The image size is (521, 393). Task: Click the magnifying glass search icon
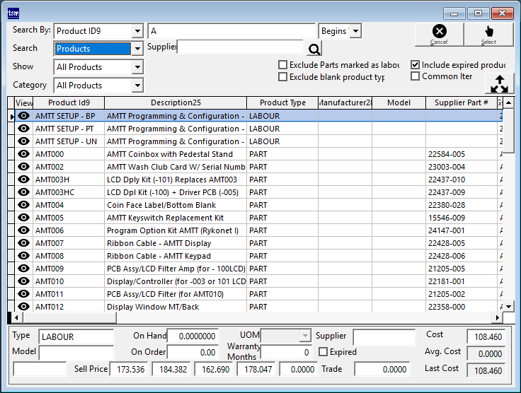(x=314, y=49)
